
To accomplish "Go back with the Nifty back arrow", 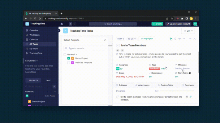I will click(71, 24).
